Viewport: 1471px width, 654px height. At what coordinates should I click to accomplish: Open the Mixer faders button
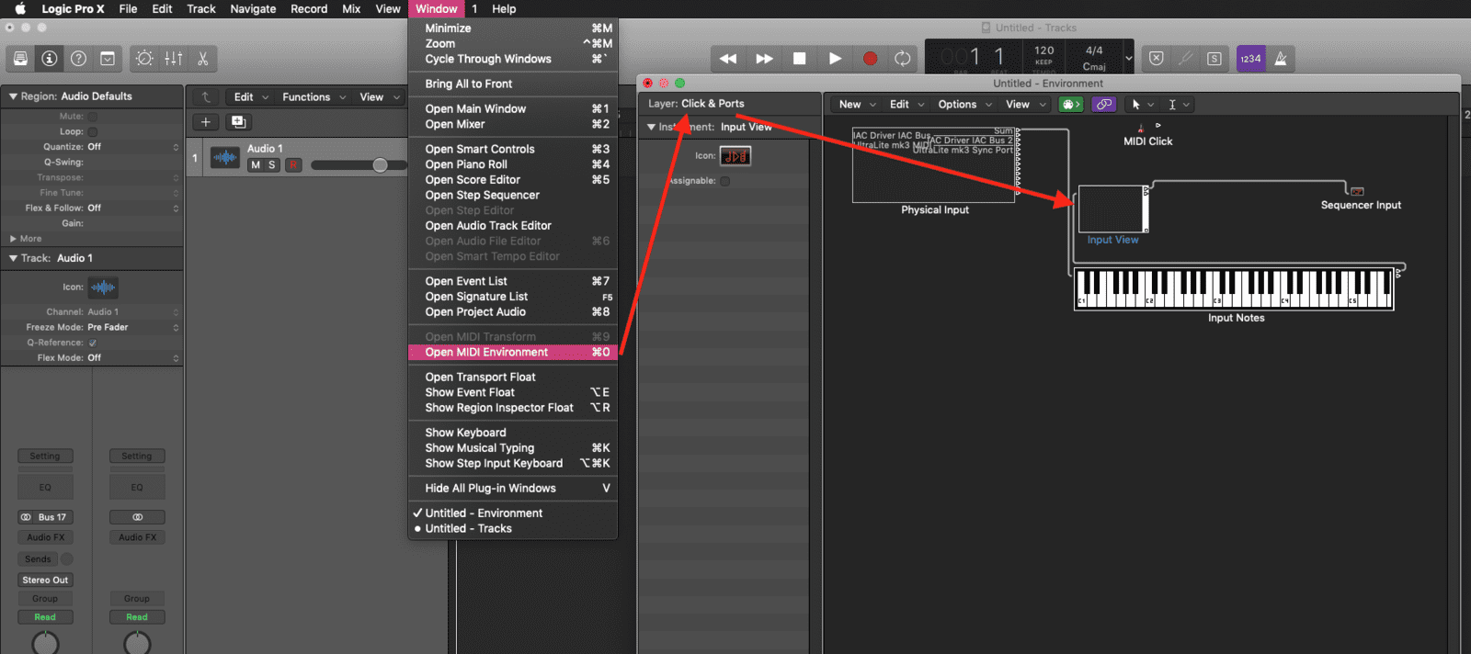coord(174,59)
